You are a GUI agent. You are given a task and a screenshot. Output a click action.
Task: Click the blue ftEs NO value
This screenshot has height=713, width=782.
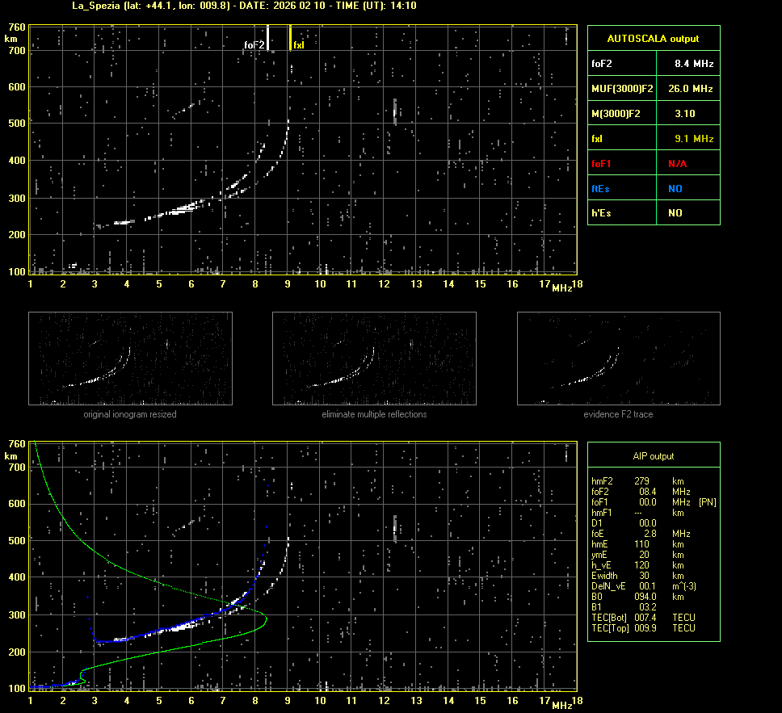pos(675,189)
